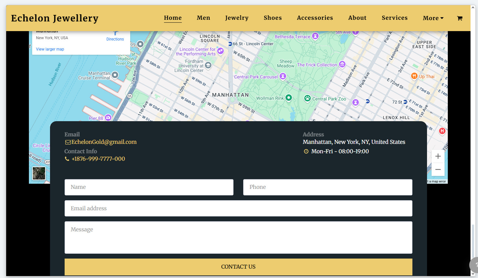The image size is (478, 278).
Task: Click the LENOX HILL map label
Action: [x=396, y=118]
